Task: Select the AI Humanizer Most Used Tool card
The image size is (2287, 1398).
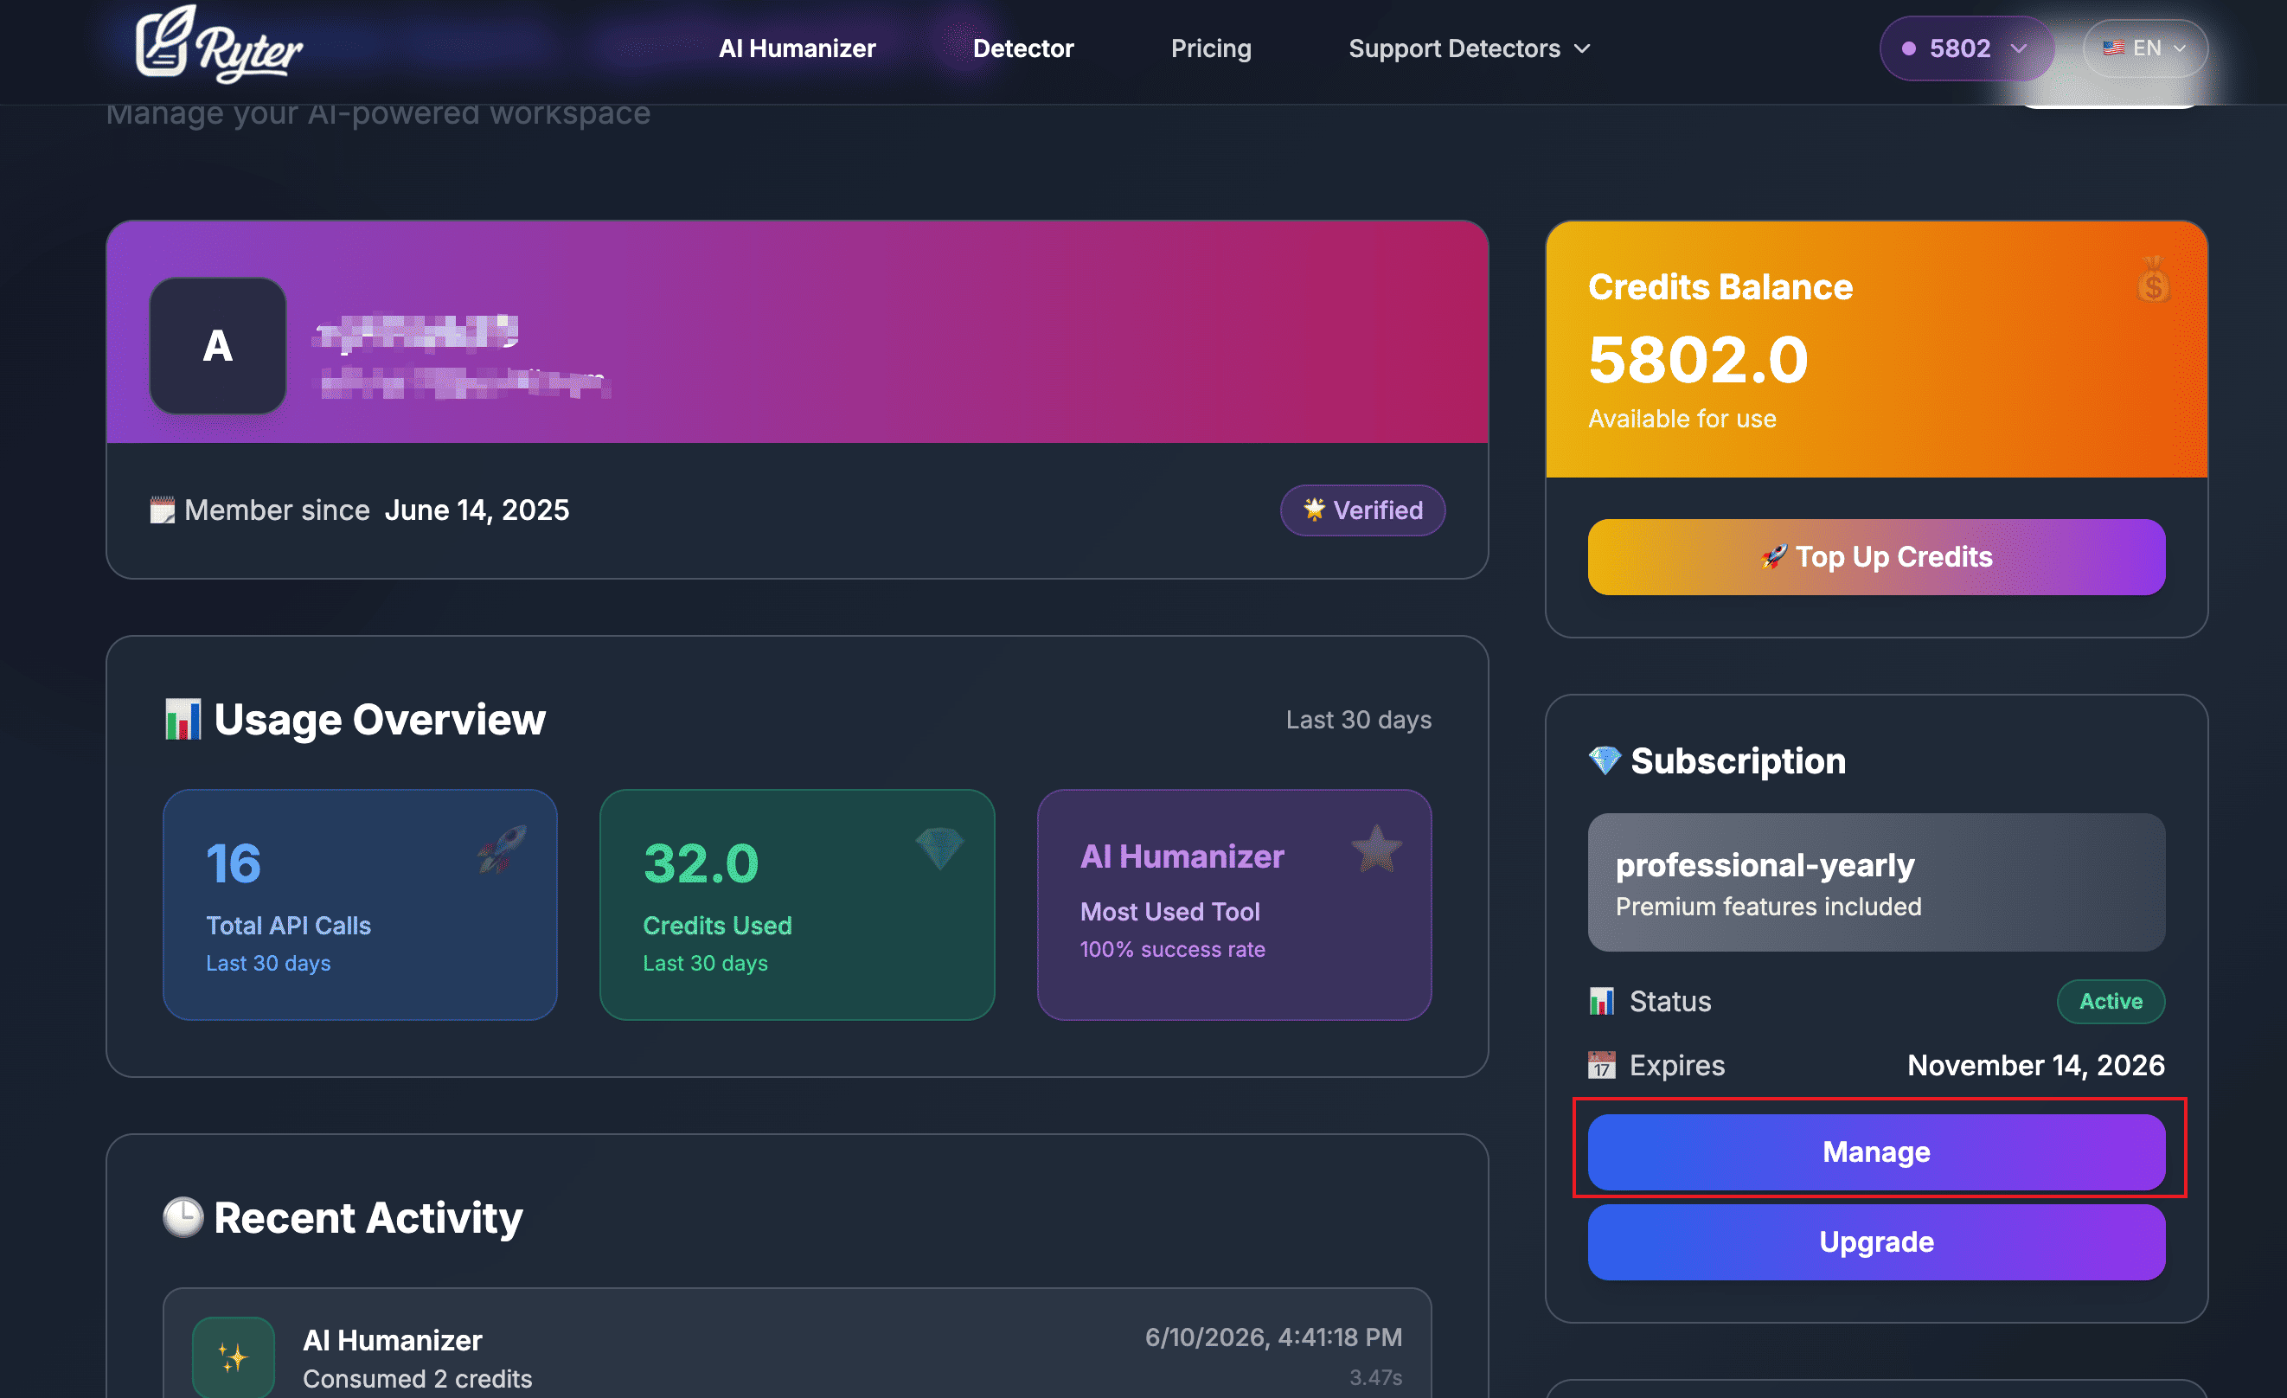Action: pyautogui.click(x=1233, y=905)
